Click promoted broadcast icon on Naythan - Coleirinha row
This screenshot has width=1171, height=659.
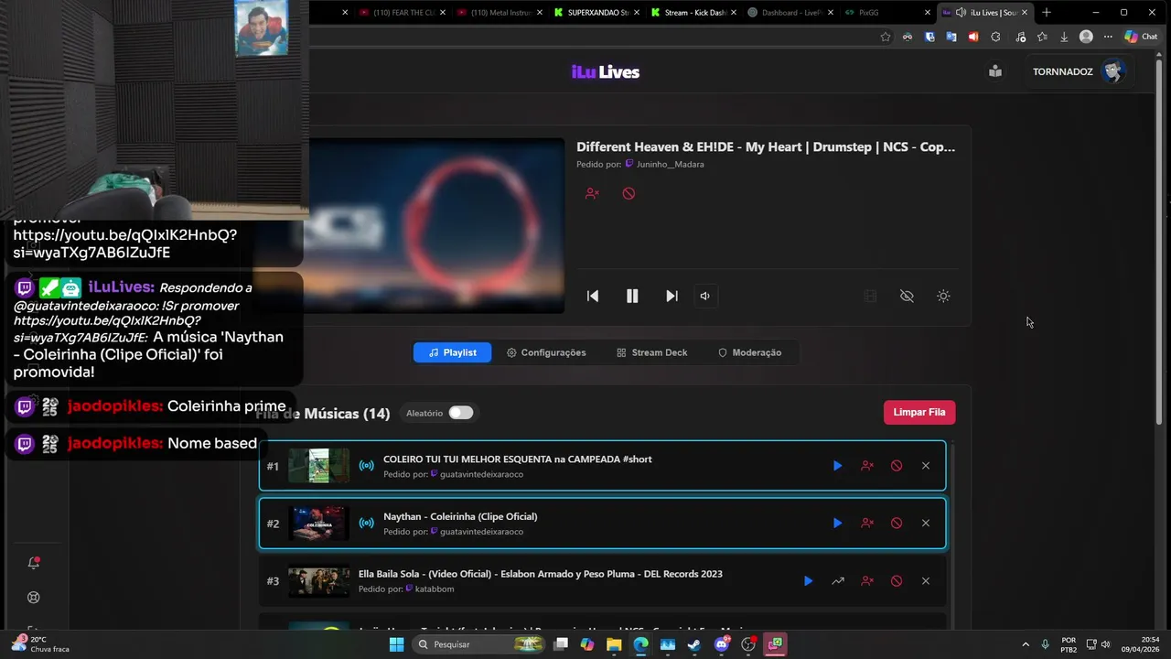(x=366, y=524)
